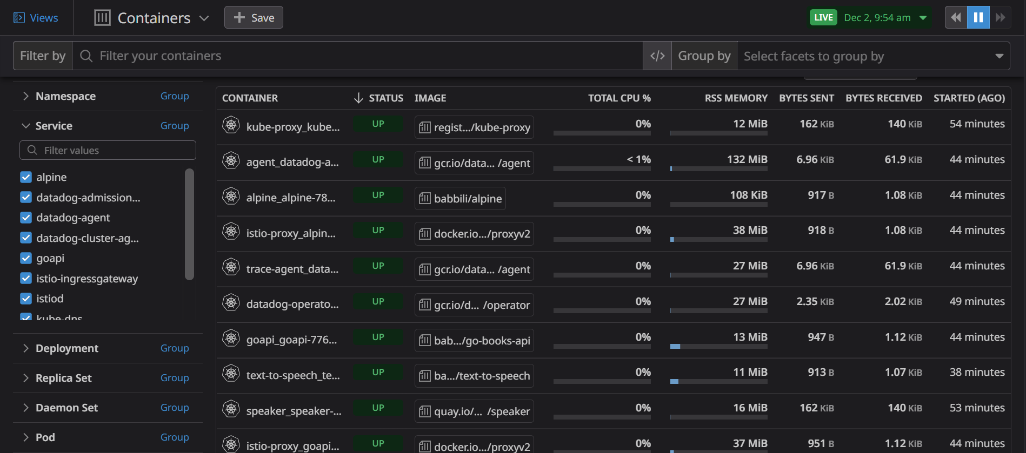The width and height of the screenshot is (1026, 453).
Task: Collapse the Service facet
Action: tap(25, 126)
